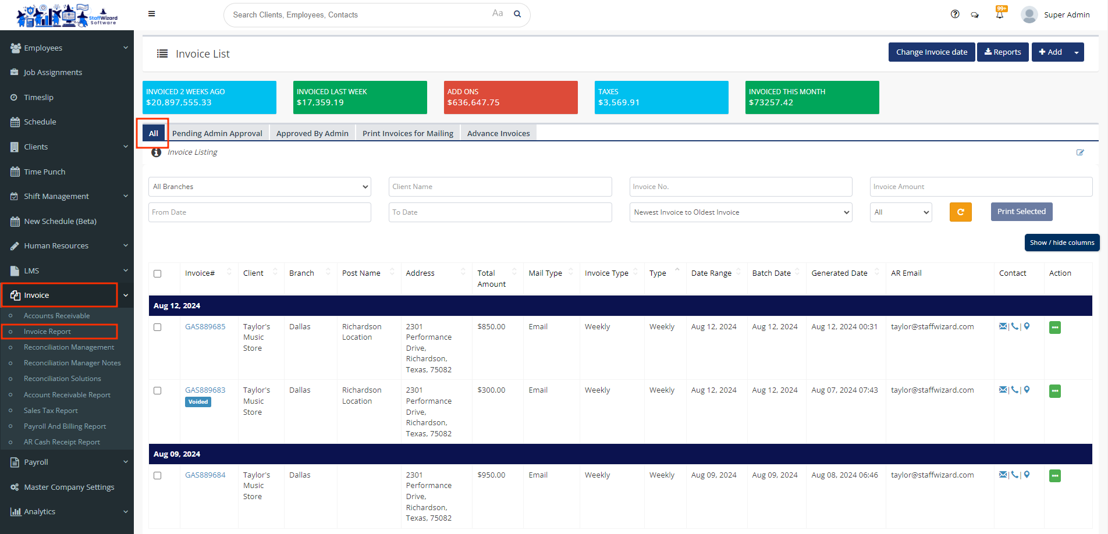The image size is (1108, 534).
Task: Click the hamburger menu icon to collapse sidebar
Action: coord(151,14)
